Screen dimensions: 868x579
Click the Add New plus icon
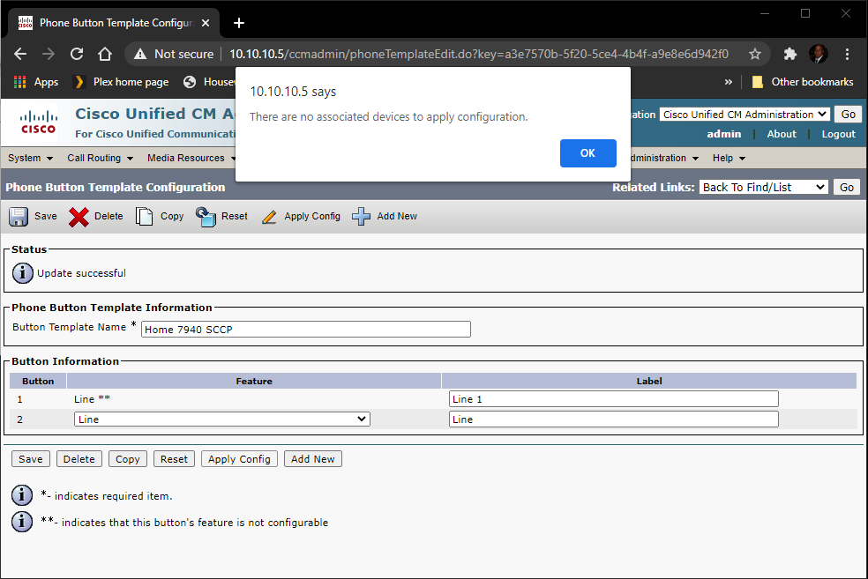point(361,216)
